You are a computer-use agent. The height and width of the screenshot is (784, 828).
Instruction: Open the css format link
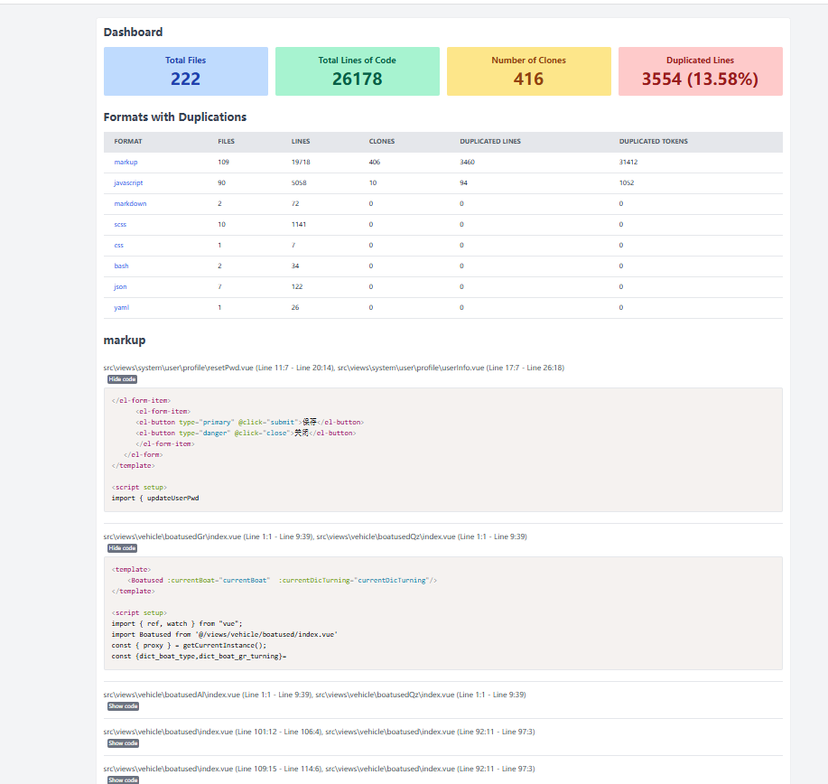[119, 245]
